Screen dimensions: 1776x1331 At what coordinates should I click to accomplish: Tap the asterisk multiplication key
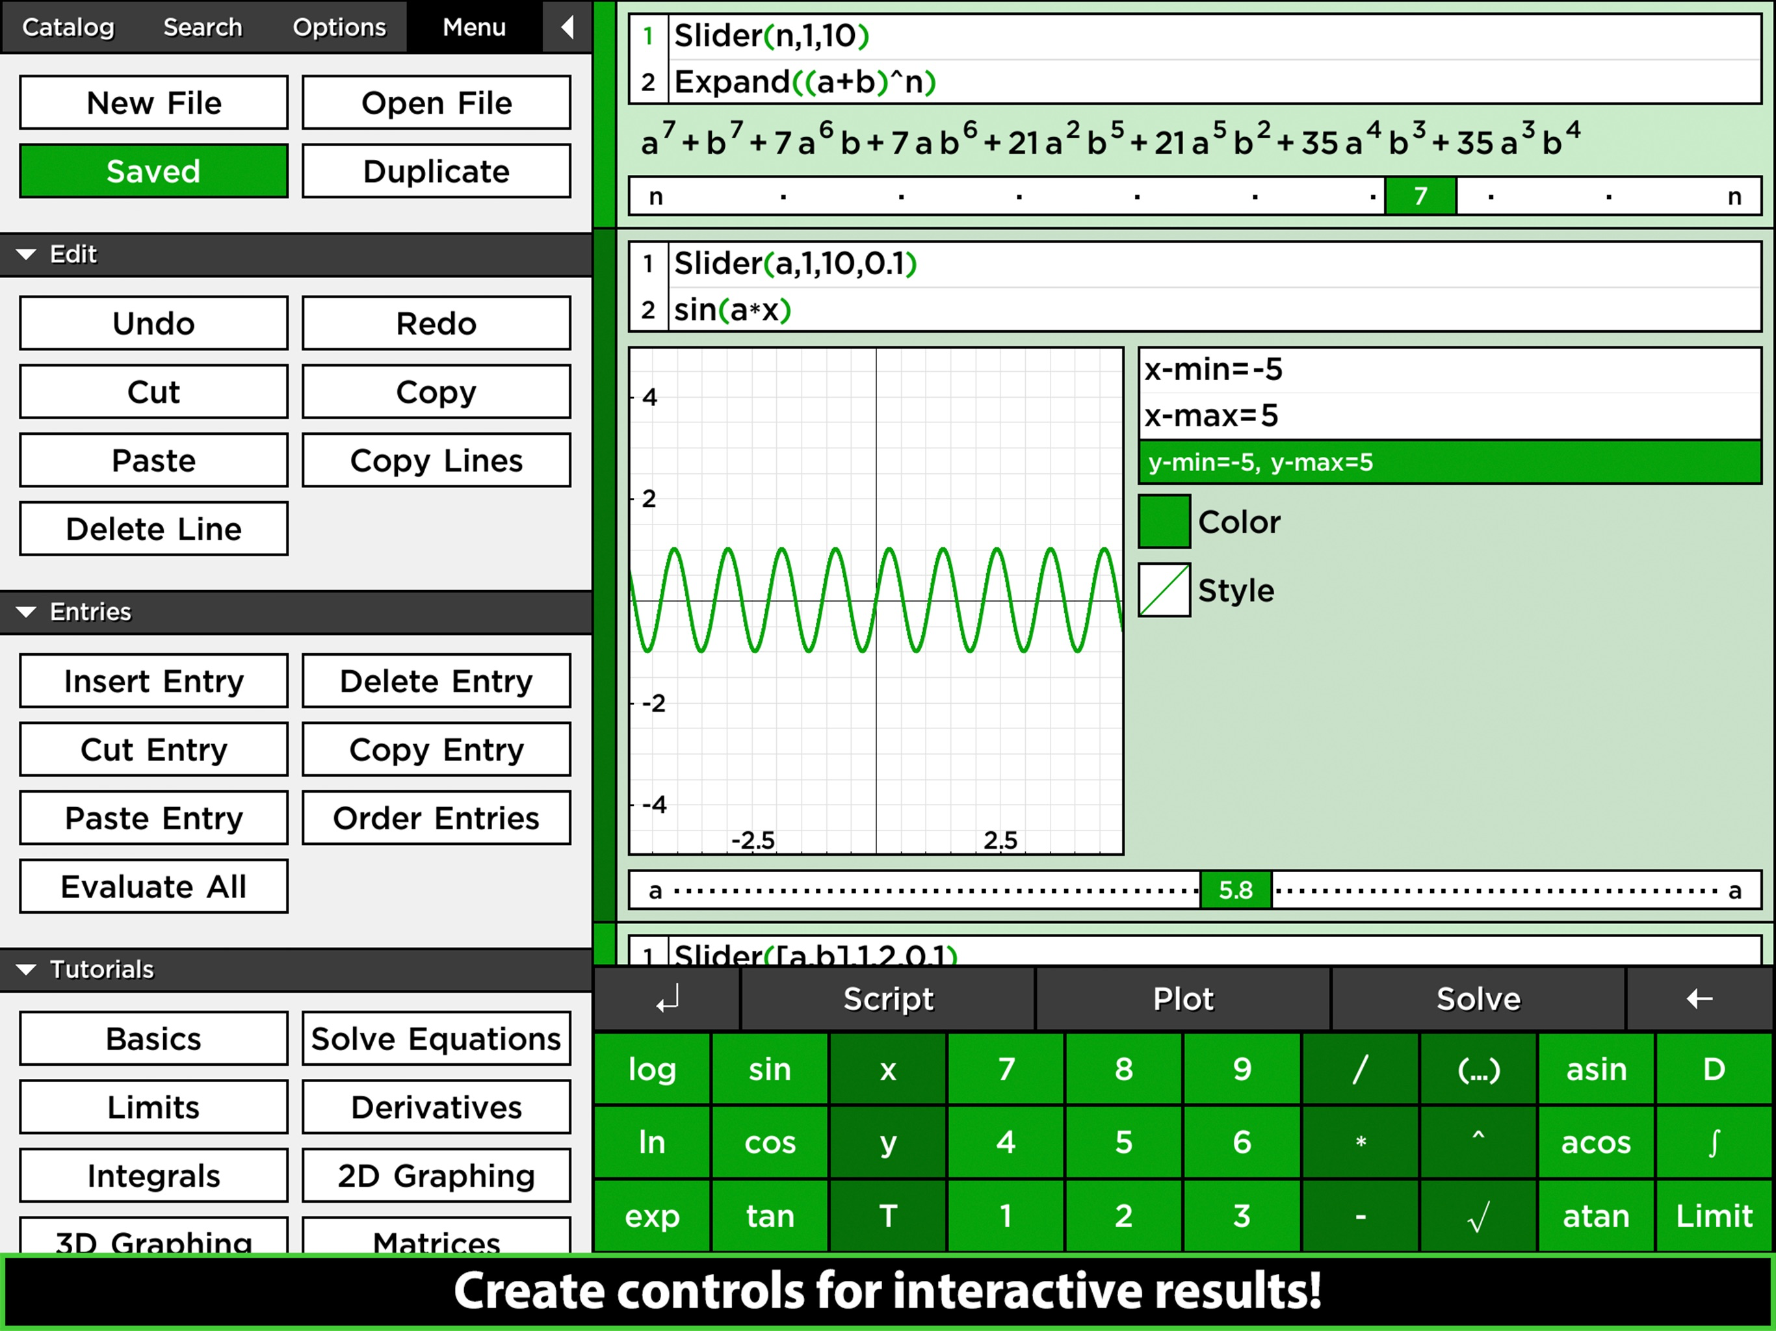(1360, 1141)
